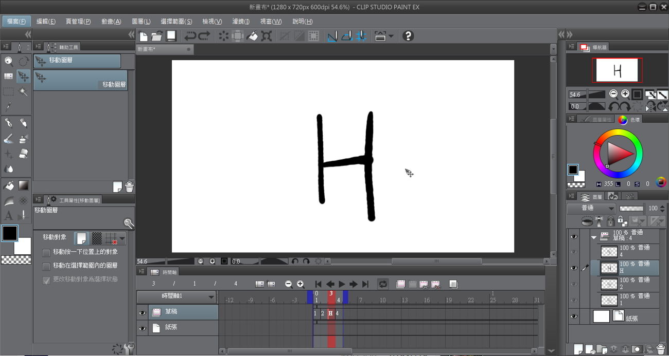Pick the Zoom magnifier tool
Image resolution: width=669 pixels, height=356 pixels.
coord(8,62)
